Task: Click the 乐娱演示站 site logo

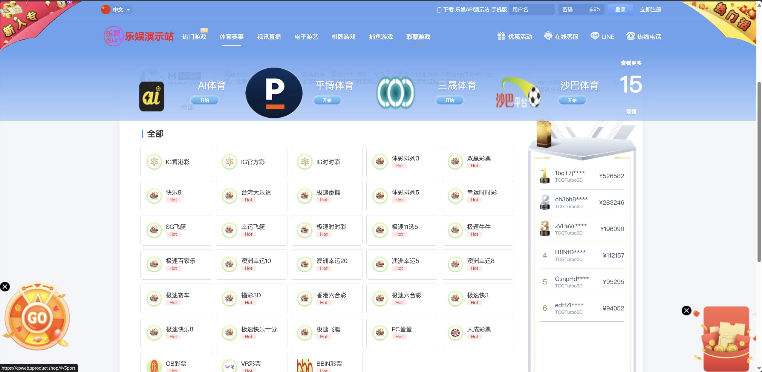Action: (138, 36)
